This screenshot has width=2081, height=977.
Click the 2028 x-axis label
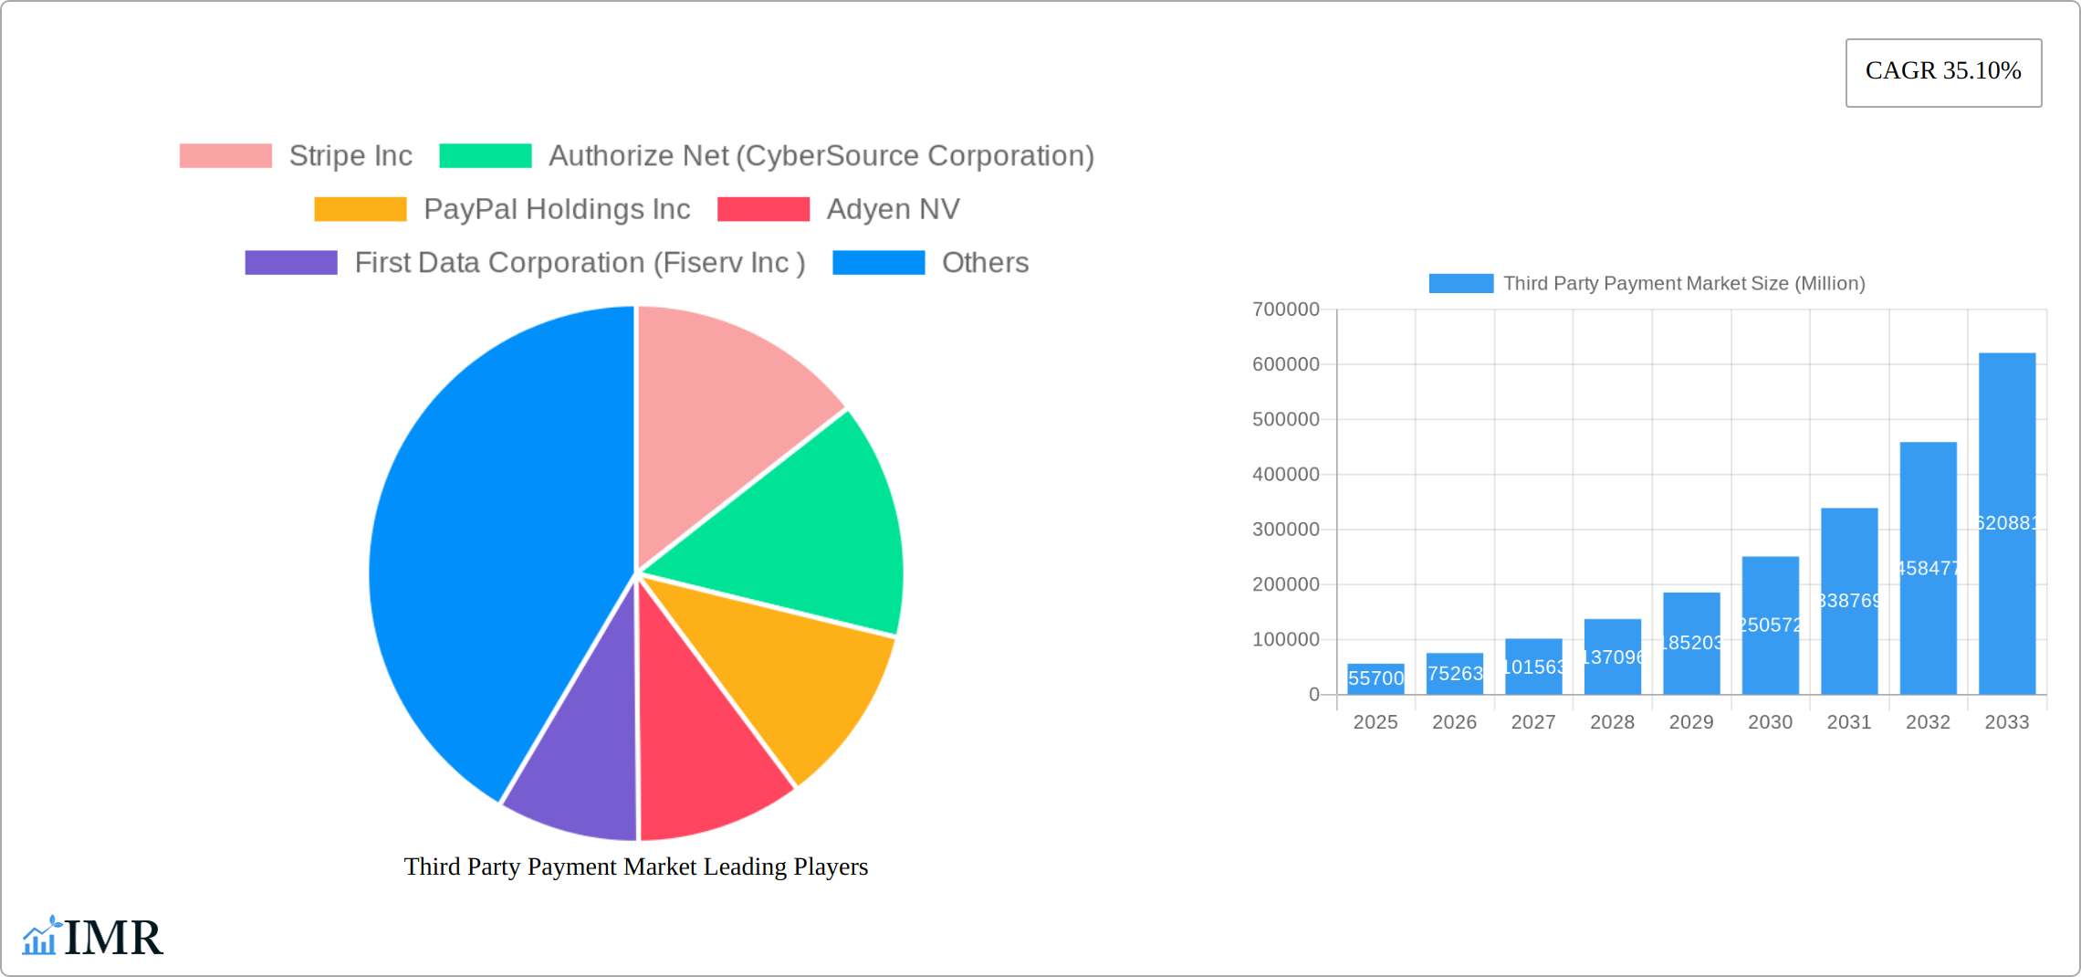pyautogui.click(x=1613, y=722)
